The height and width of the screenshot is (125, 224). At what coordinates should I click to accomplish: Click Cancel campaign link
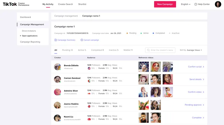point(91,40)
